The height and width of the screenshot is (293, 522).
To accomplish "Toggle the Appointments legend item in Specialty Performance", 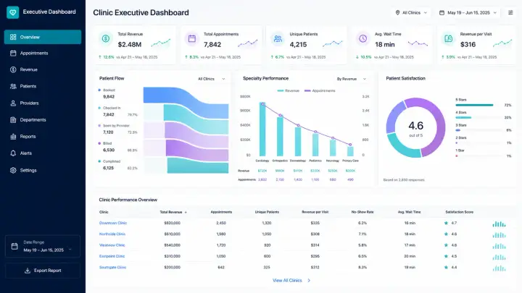I will click(x=320, y=90).
